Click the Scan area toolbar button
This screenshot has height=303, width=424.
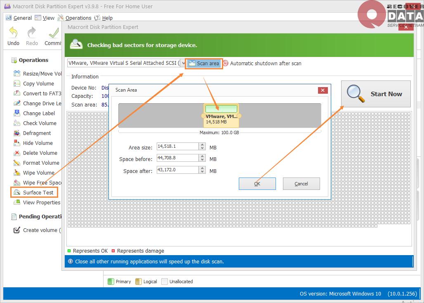[x=204, y=64]
